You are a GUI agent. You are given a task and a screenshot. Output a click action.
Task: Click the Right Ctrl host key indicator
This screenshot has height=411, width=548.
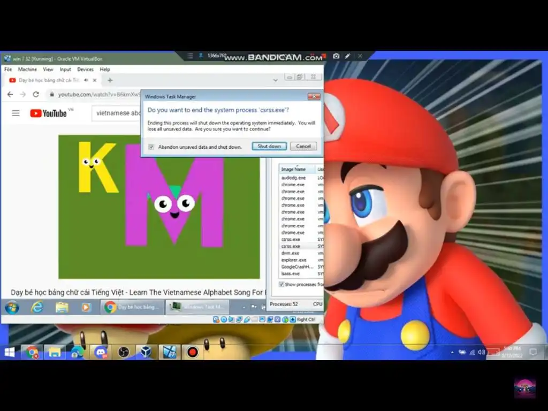[x=306, y=319]
